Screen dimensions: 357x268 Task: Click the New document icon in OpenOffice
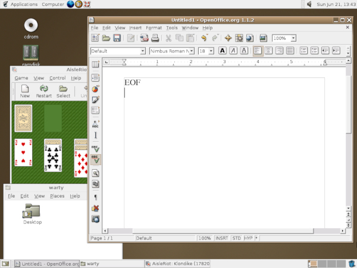coord(95,38)
